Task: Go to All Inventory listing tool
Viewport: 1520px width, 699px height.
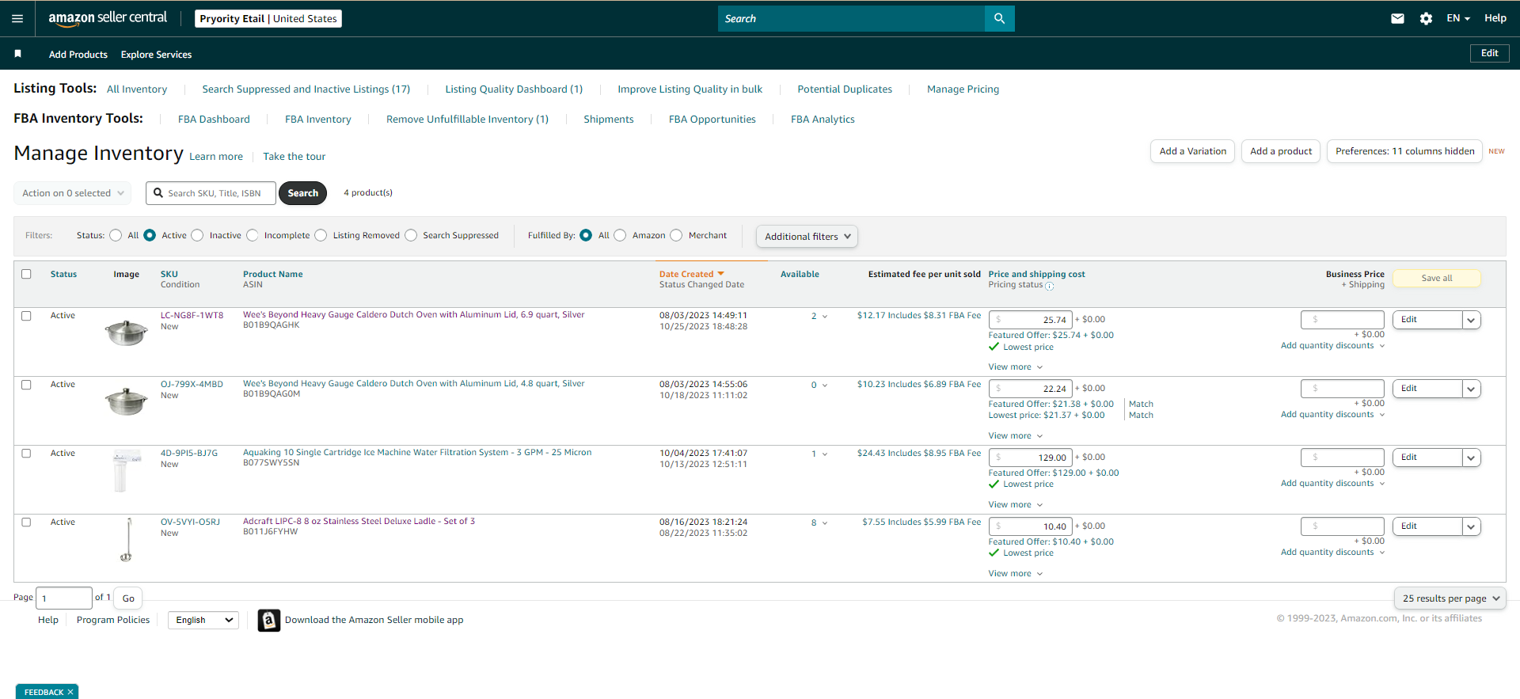Action: point(137,89)
